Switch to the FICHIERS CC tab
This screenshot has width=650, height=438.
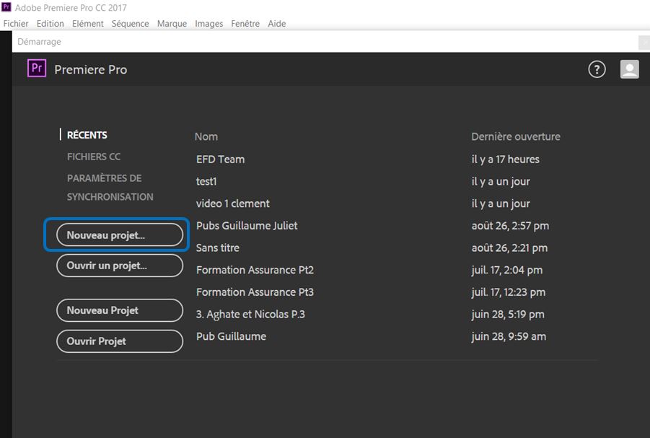point(94,157)
